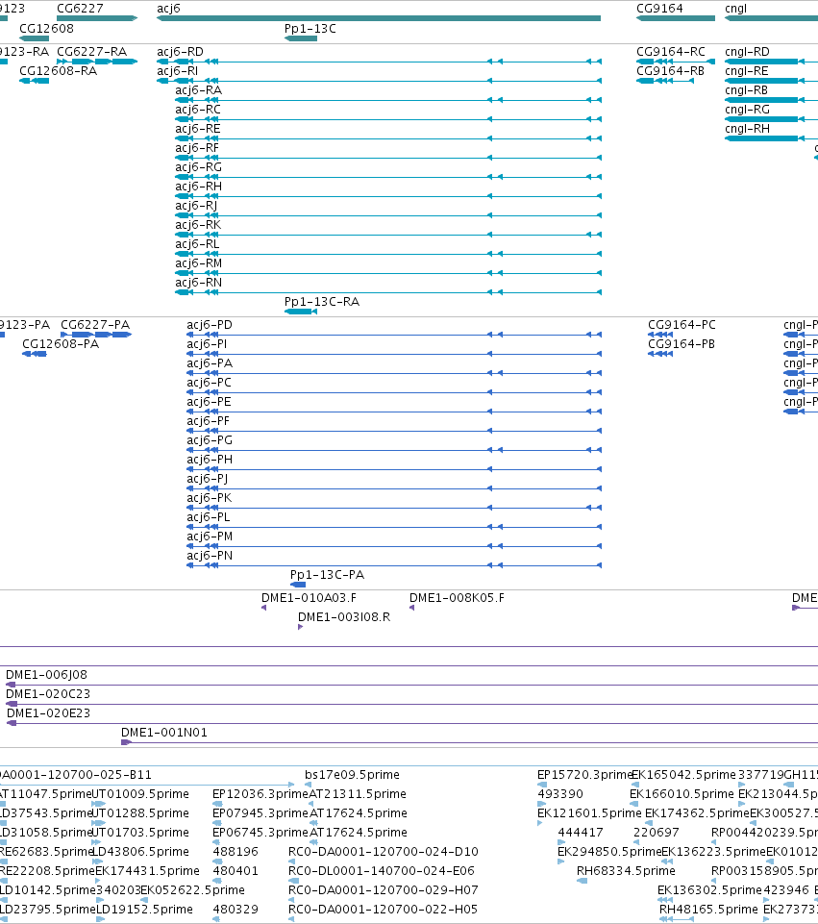
Task: Select the acj6-PF protein label
Action: 209,421
